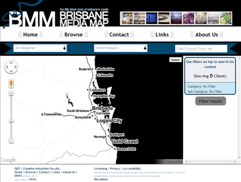Click the map zoom in plus button

tap(11, 93)
